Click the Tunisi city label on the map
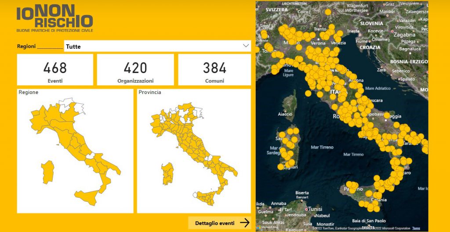450x232 pixels. [316, 209]
